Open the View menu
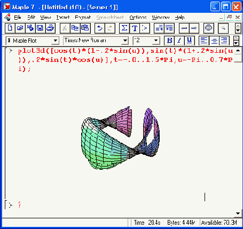 tap(45, 17)
